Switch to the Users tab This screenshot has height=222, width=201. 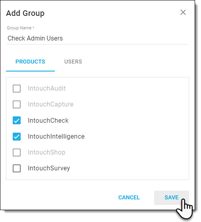(73, 62)
